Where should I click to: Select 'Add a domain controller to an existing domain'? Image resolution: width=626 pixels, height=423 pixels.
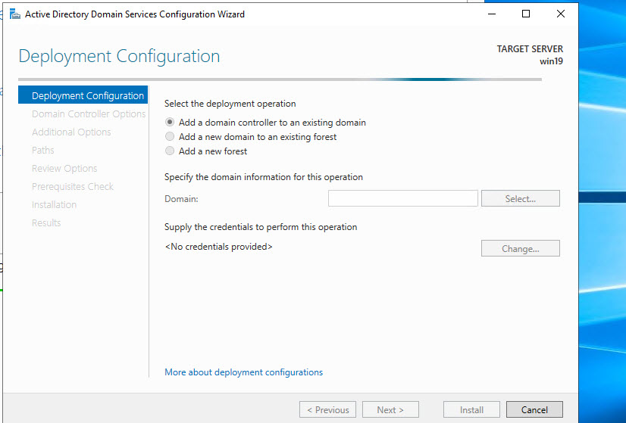[x=171, y=123]
